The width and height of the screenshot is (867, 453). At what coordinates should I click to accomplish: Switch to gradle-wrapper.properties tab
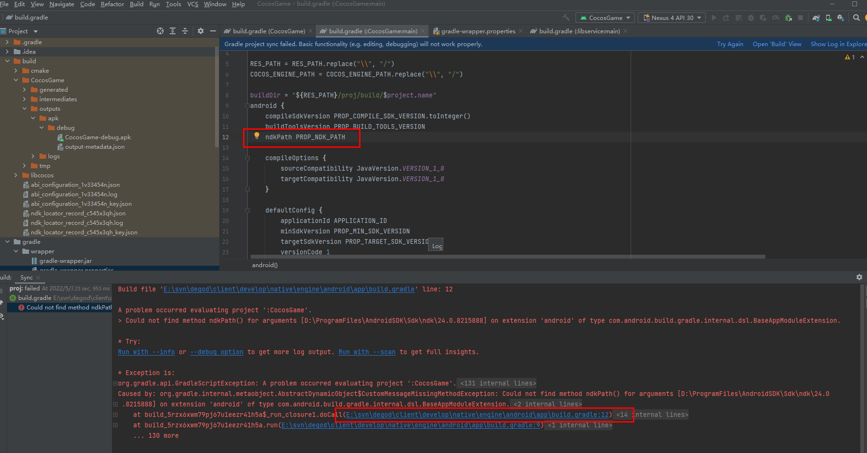(477, 31)
